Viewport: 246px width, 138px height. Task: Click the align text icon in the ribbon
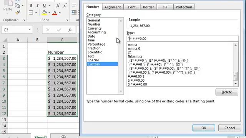click(74, 6)
